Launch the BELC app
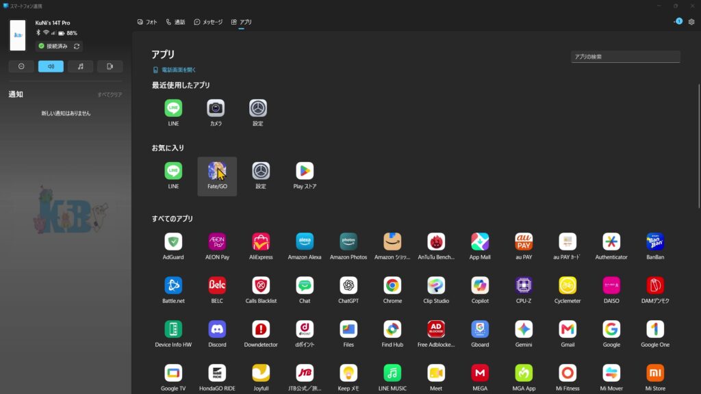This screenshot has width=701, height=394. click(217, 285)
